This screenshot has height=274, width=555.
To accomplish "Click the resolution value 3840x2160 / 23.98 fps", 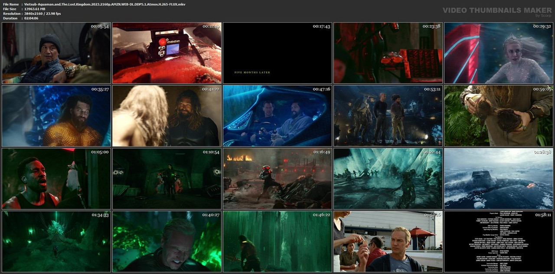I will click(x=42, y=13).
